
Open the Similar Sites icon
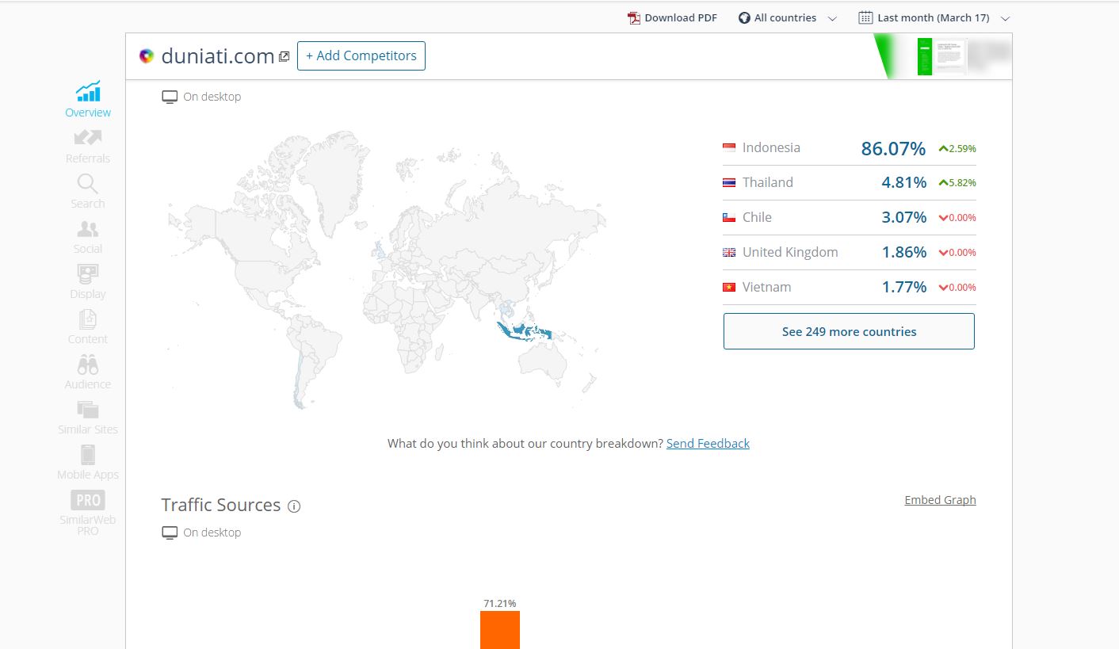pyautogui.click(x=88, y=410)
